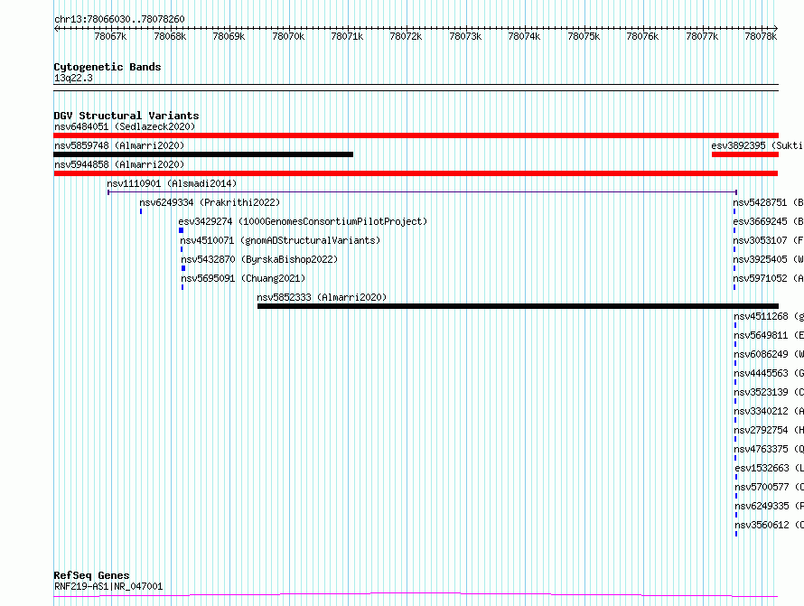
Task: Click the 13q22.3 cytogenetic band label
Action: point(73,78)
